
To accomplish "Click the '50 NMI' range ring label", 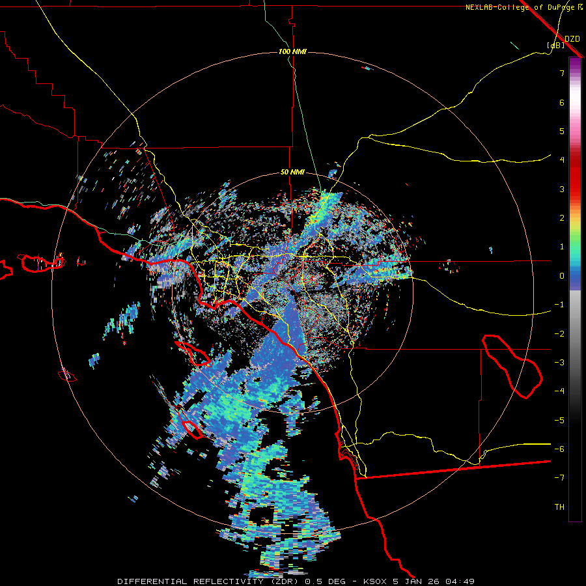I will (x=292, y=172).
